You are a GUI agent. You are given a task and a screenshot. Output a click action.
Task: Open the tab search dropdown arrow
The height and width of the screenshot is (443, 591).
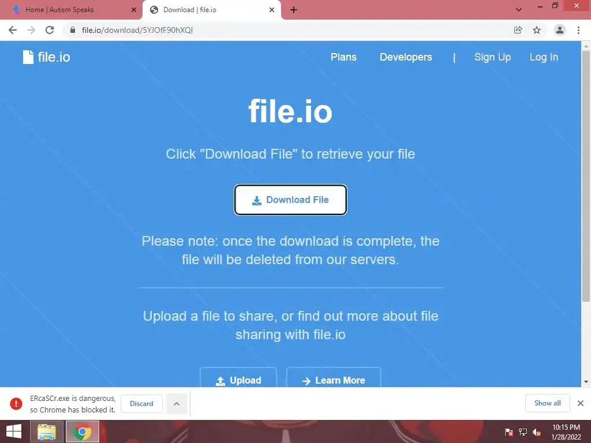(x=519, y=10)
